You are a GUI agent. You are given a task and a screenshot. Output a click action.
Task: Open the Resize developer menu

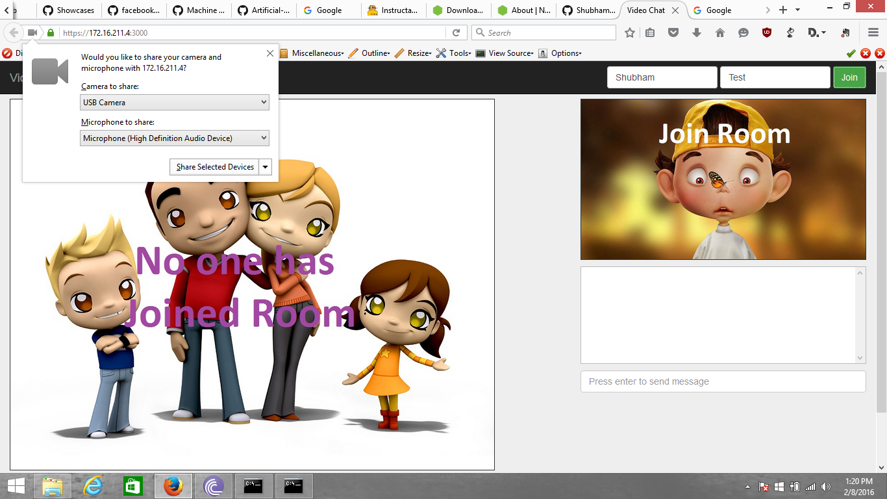tap(413, 53)
